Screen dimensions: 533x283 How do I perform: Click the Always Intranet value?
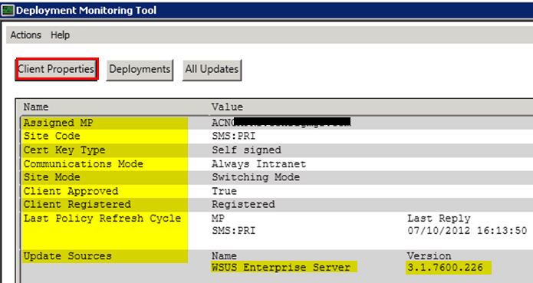pyautogui.click(x=259, y=164)
